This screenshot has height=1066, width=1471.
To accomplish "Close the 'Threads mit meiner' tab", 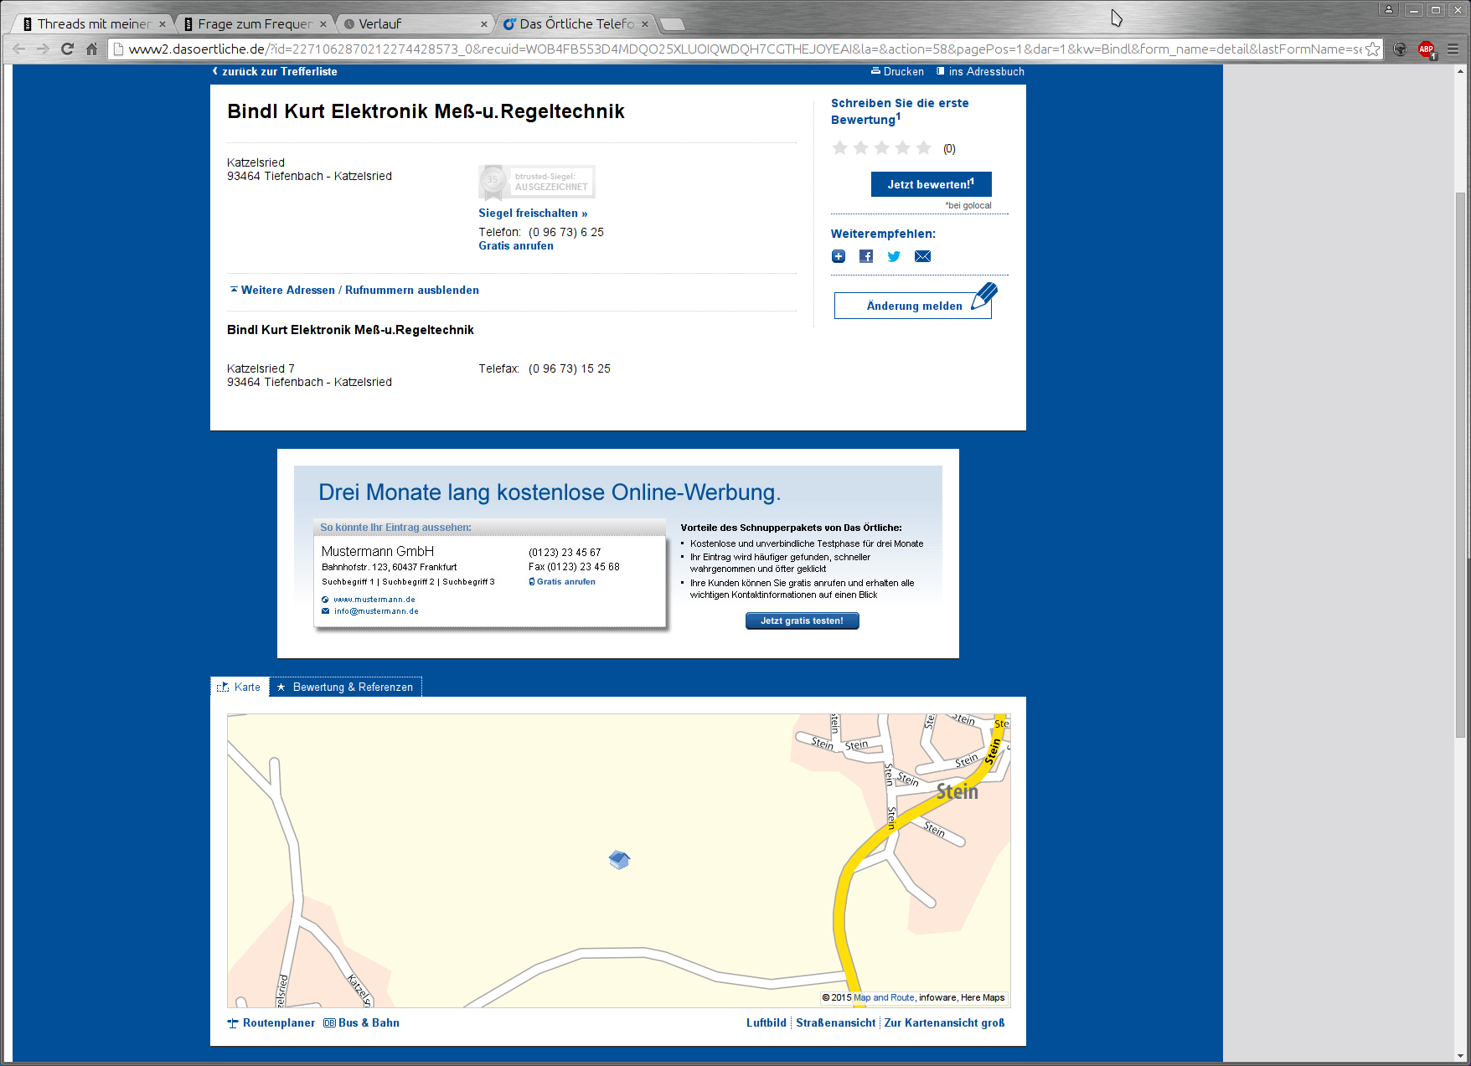I will point(163,24).
